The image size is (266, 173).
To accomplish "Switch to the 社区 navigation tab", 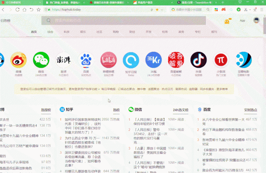I will (99, 32).
